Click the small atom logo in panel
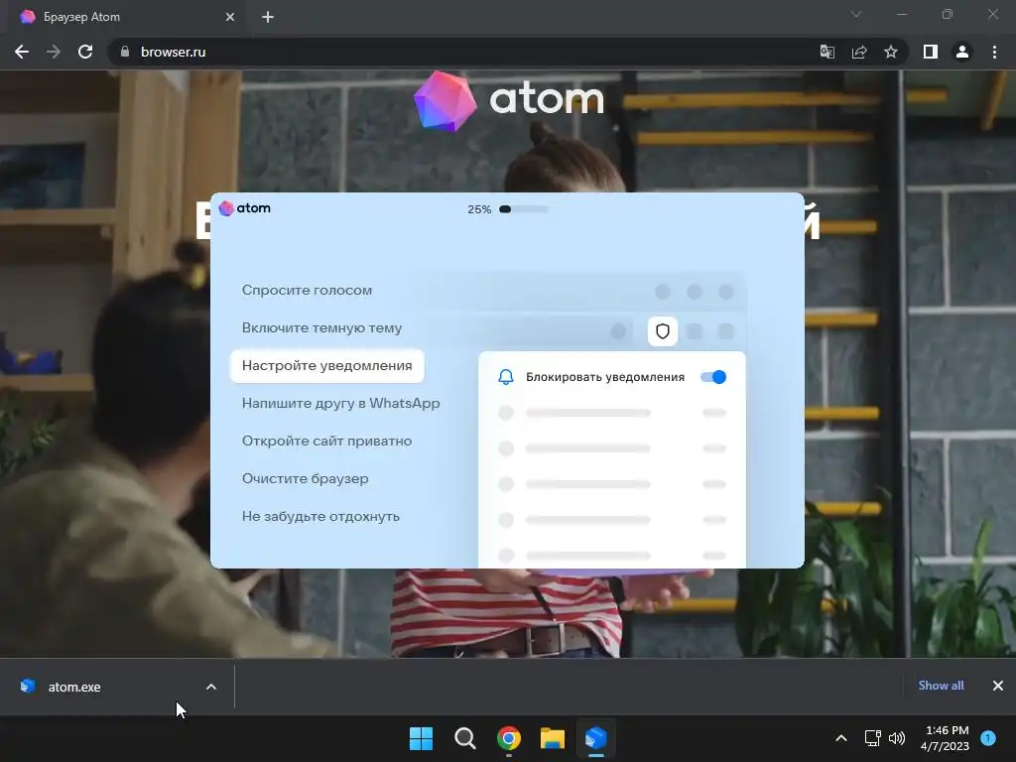This screenshot has width=1016, height=762. pyautogui.click(x=244, y=208)
